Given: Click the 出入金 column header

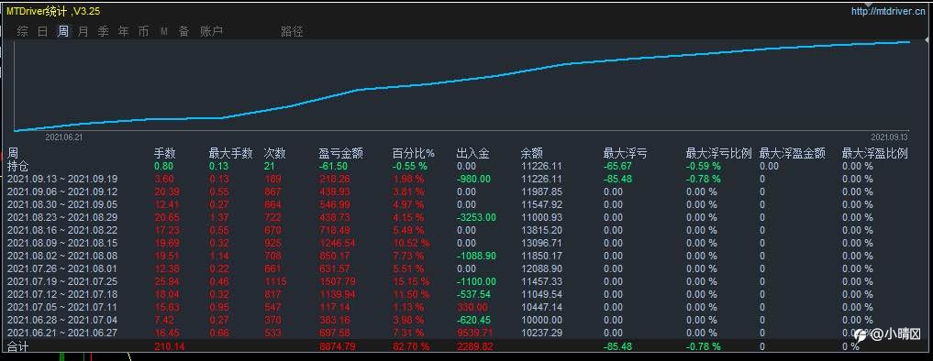Looking at the screenshot, I should coord(473,153).
